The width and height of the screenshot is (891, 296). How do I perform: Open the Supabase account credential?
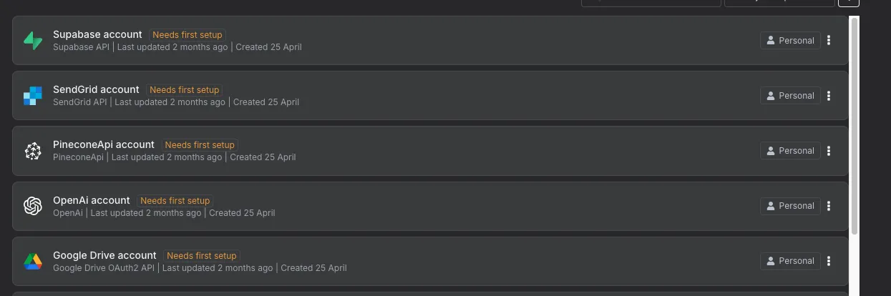(430, 41)
